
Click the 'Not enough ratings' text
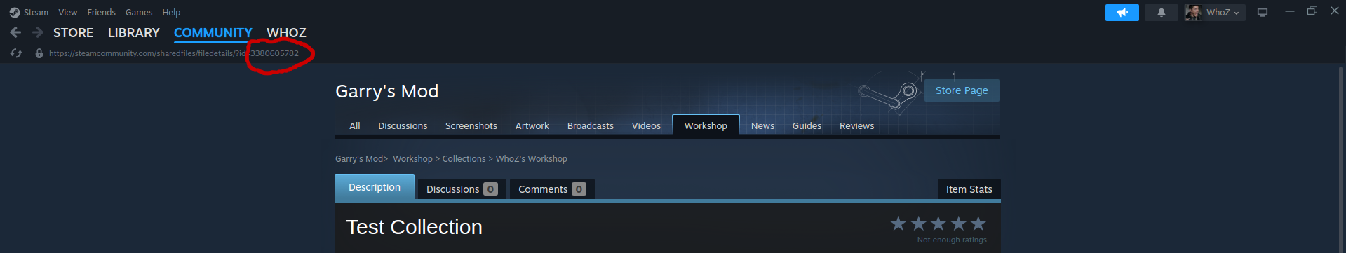pos(952,240)
